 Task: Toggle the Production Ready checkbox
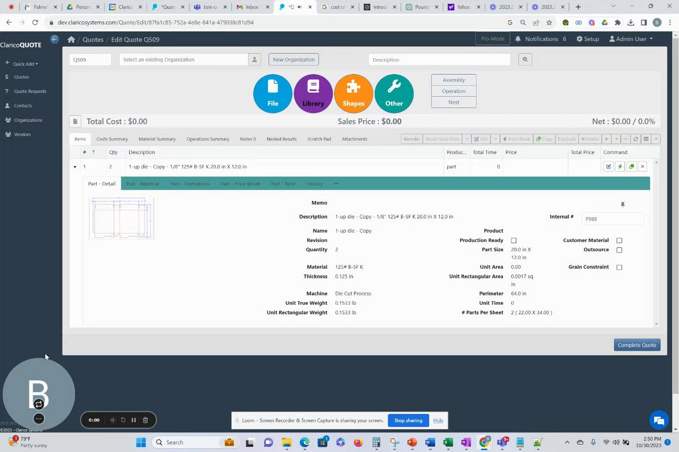pos(513,241)
